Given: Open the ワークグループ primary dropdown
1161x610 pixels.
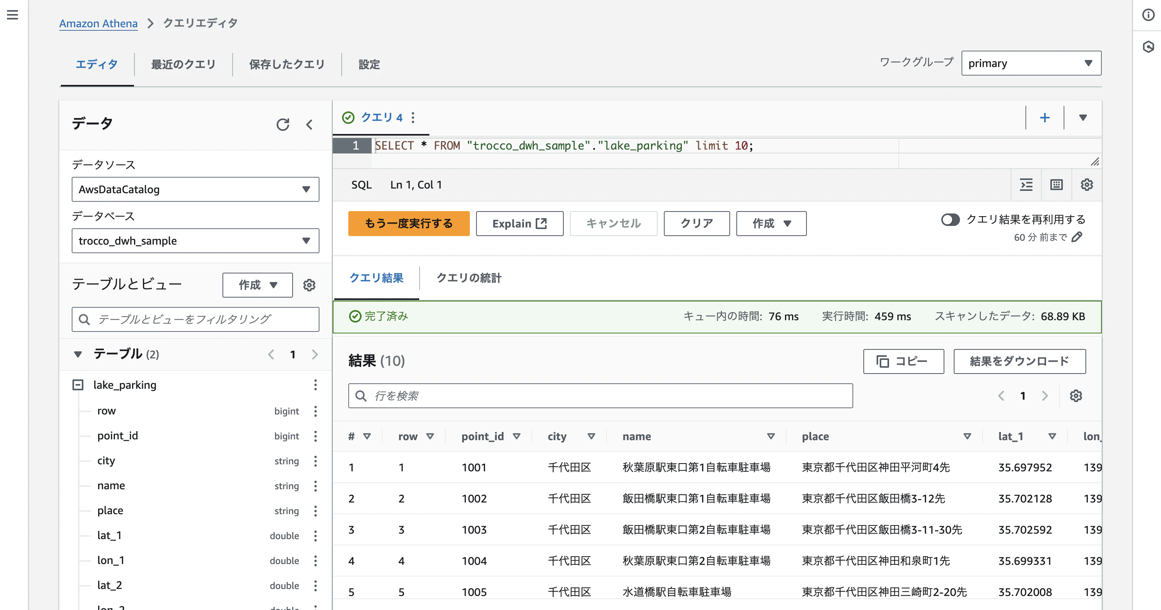Looking at the screenshot, I should [x=1031, y=63].
